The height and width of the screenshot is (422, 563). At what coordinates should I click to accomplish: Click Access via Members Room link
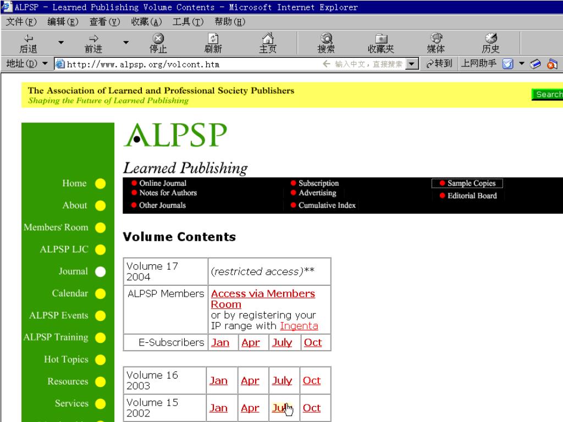[x=263, y=299]
